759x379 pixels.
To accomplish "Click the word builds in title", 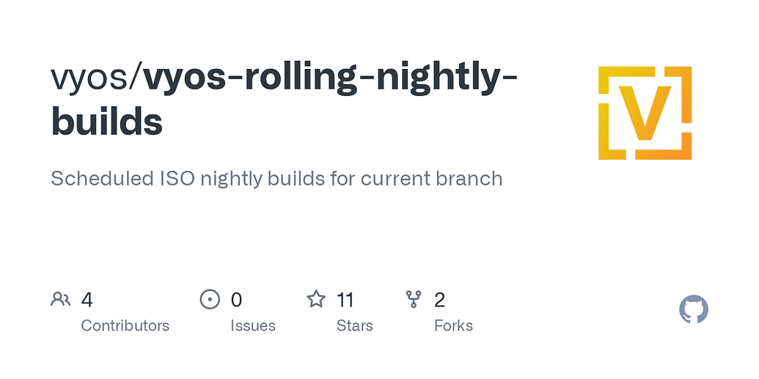I will (106, 120).
